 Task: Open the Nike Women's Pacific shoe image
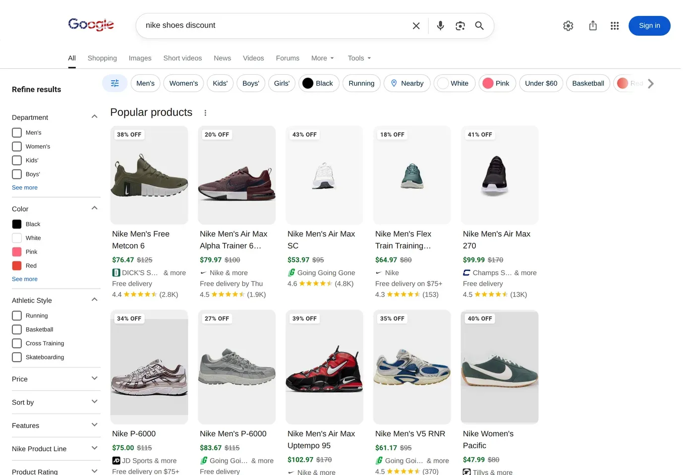(x=500, y=367)
